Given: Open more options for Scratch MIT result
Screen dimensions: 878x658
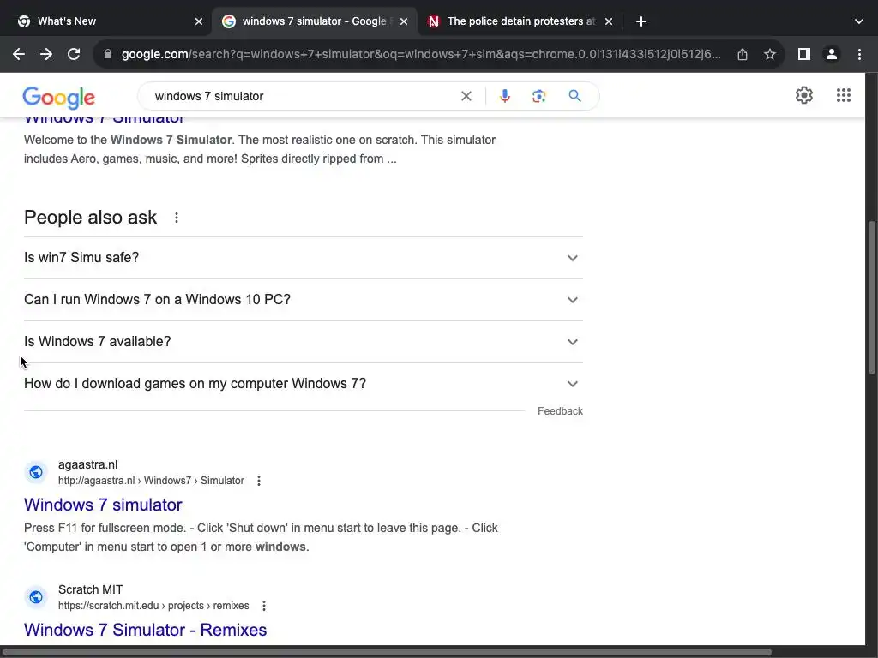Looking at the screenshot, I should tap(264, 606).
